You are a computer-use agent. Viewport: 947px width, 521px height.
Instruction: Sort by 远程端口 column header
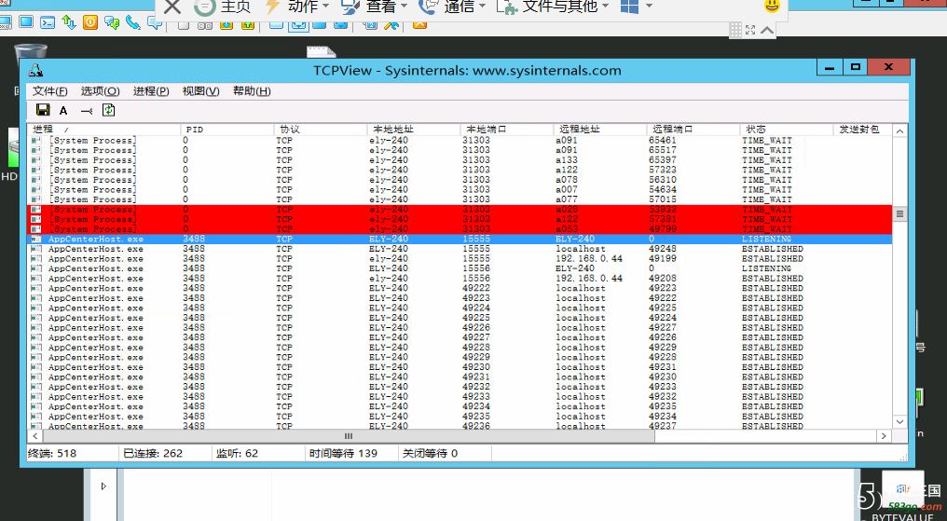point(693,130)
